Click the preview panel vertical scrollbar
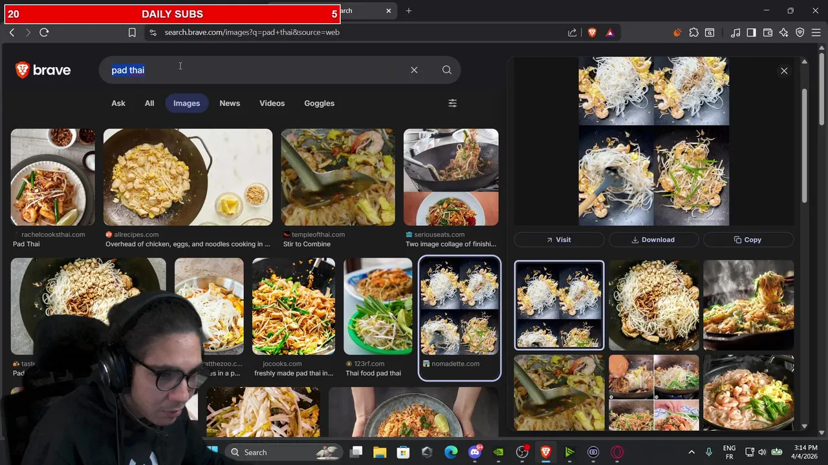 805,145
